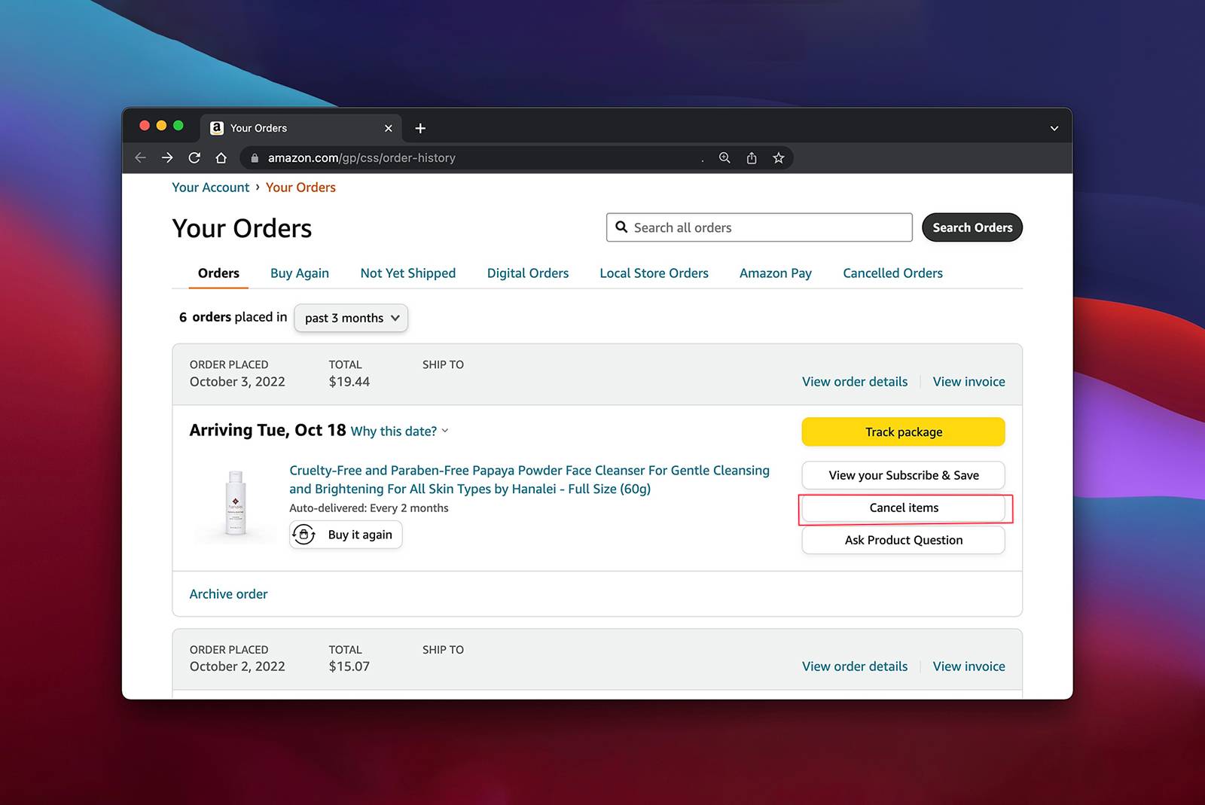Click the browser forward arrow
The height and width of the screenshot is (805, 1205).
tap(167, 157)
